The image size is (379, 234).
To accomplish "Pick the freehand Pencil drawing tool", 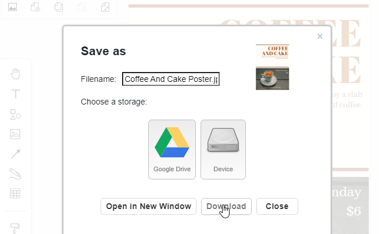I will [x=16, y=174].
